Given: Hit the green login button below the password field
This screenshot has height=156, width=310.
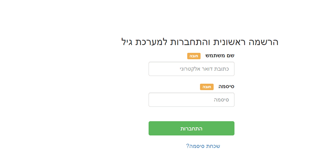Looking at the screenshot, I should (x=191, y=128).
